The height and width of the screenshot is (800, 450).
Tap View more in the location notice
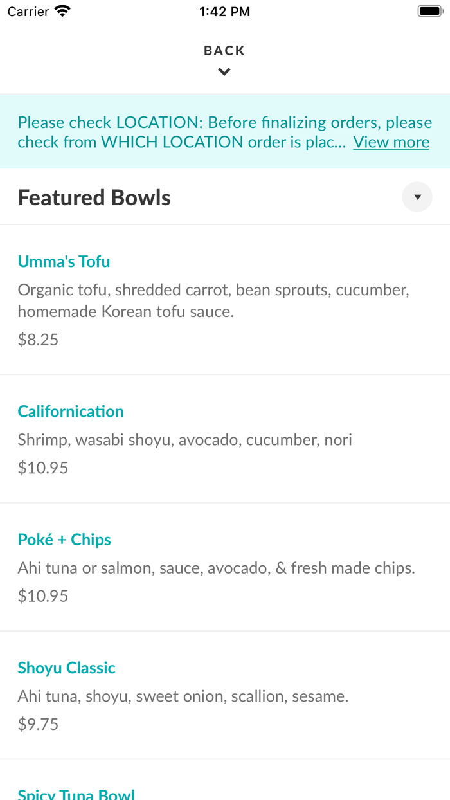391,142
